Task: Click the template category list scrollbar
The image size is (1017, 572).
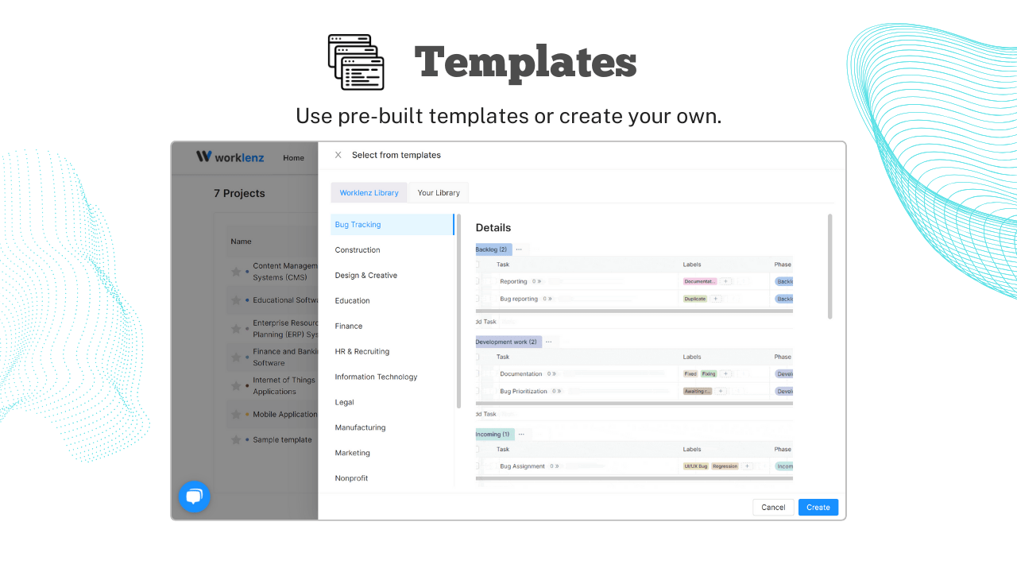Action: [458, 311]
